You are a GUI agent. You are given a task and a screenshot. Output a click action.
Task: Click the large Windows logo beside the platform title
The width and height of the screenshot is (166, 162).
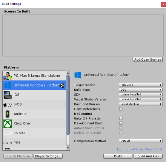78,75
